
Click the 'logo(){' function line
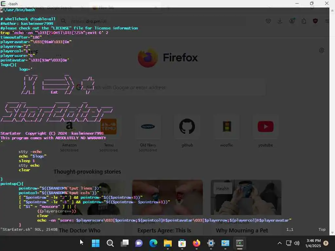click(x=9, y=65)
